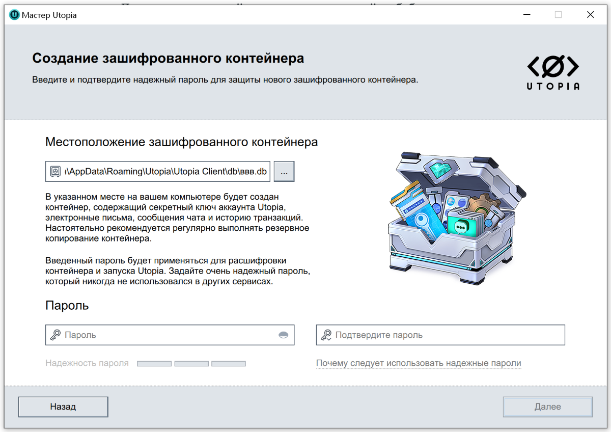Toggle password visibility eye icon
Image resolution: width=611 pixels, height=432 pixels.
click(284, 335)
